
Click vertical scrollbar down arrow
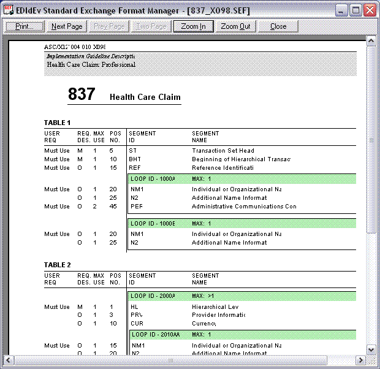pyautogui.click(x=371, y=350)
